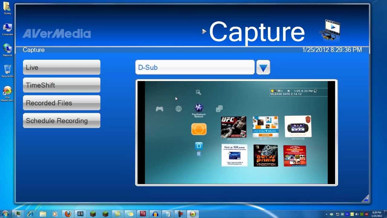Click the D-Sub source combo box
Viewport: 387px width, 218px height.
pos(195,67)
